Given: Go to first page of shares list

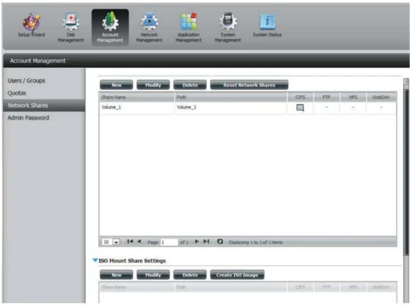Looking at the screenshot, I should tap(130, 241).
